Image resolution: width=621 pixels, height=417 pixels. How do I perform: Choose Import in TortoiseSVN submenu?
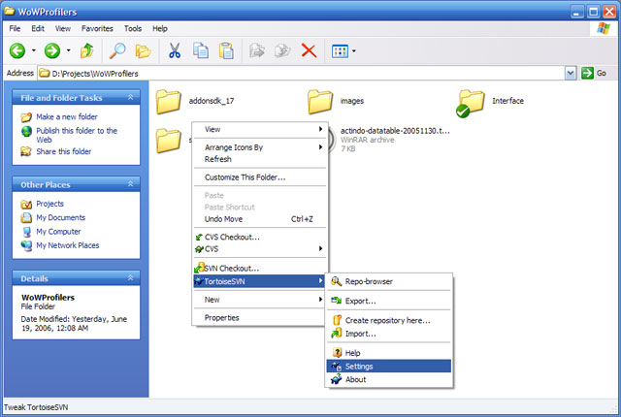pyautogui.click(x=389, y=334)
